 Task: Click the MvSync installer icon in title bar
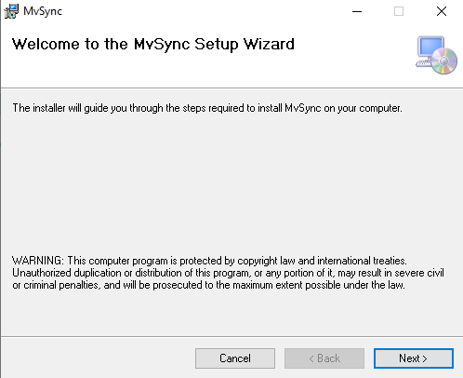coord(11,11)
